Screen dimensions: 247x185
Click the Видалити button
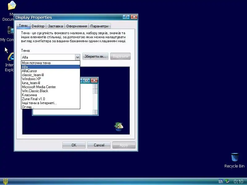pyautogui.click(x=120, y=56)
